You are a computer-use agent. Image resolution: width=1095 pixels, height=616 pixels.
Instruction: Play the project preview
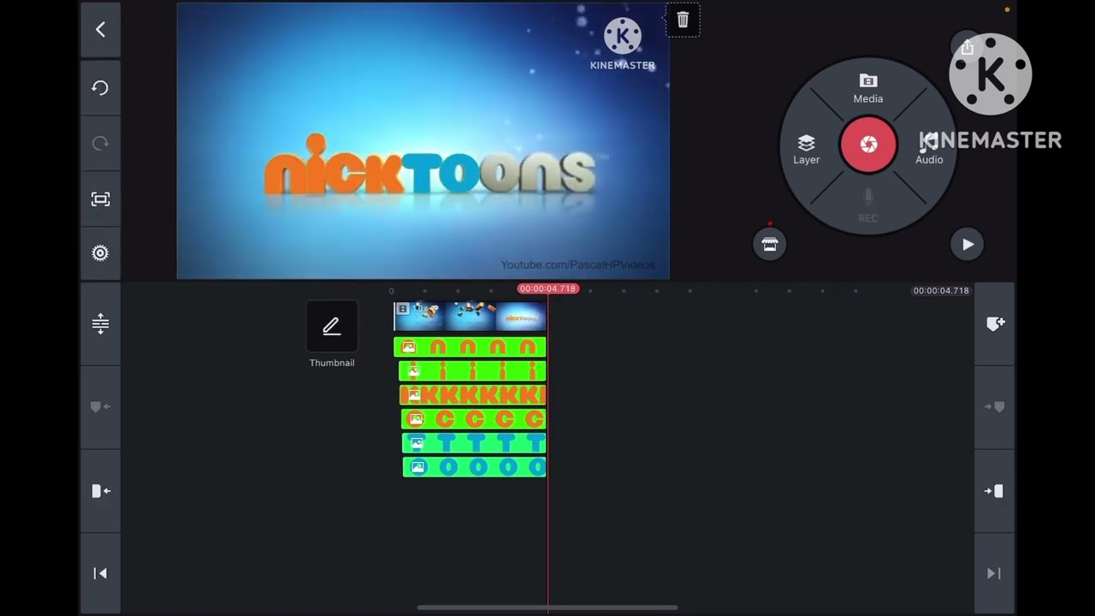pos(968,245)
